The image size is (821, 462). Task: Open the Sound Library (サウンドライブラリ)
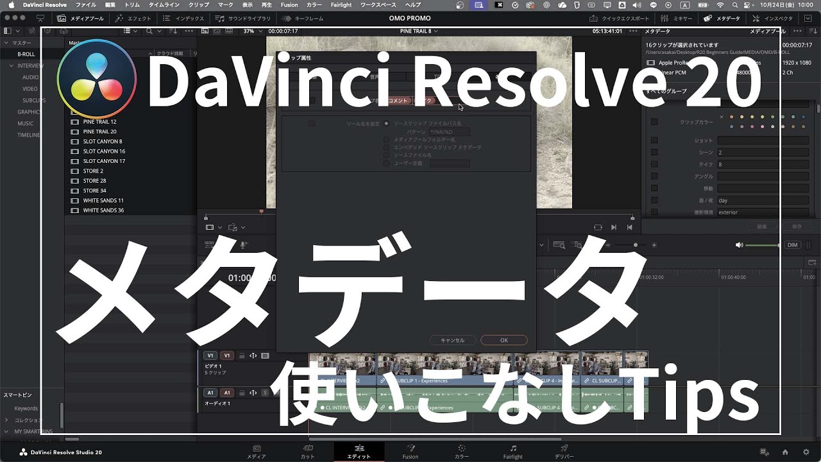[x=244, y=19]
